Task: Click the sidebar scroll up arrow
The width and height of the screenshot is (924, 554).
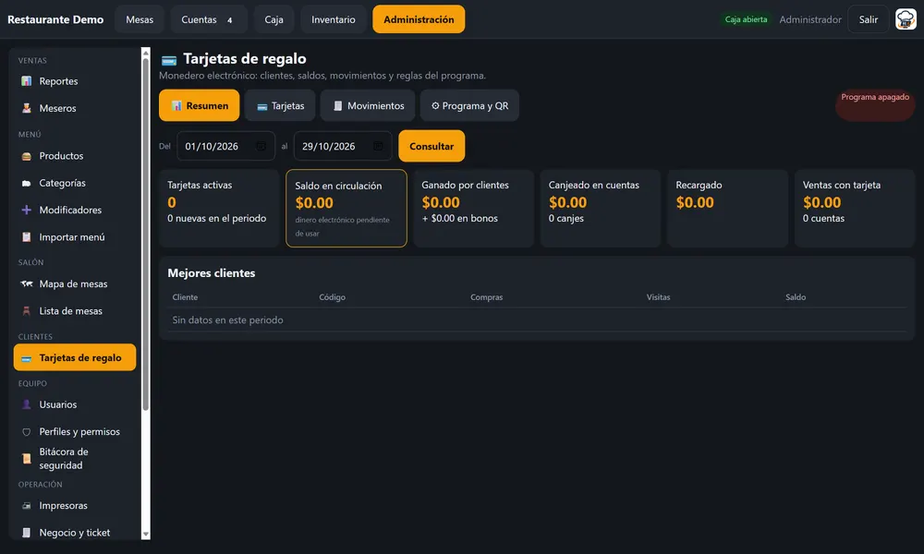Action: [146, 53]
